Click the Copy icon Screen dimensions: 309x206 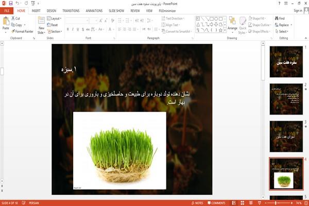[13, 25]
